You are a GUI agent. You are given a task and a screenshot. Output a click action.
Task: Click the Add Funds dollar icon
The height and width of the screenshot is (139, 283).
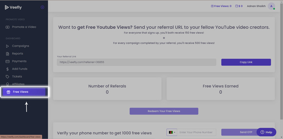(7, 69)
